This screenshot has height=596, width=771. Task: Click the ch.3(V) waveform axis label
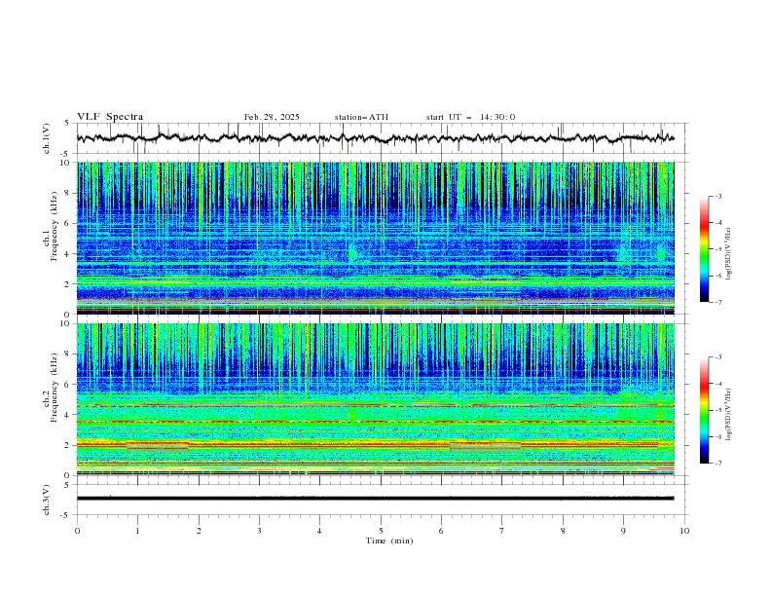tap(47, 500)
